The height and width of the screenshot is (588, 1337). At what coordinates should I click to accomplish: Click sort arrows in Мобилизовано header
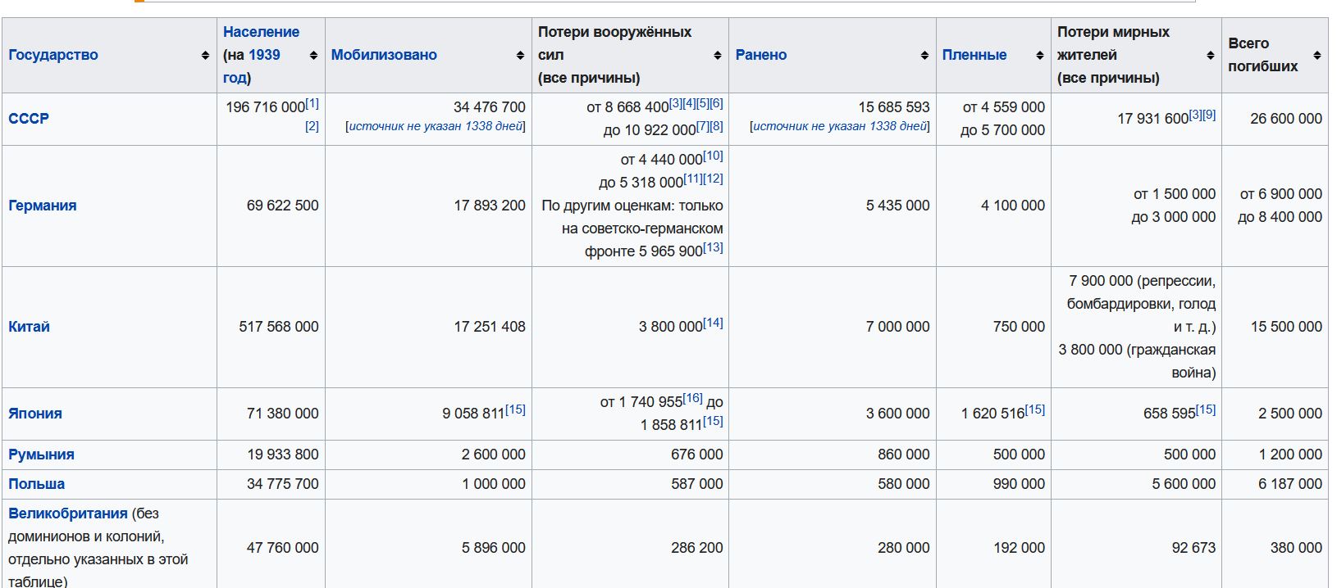(x=520, y=56)
